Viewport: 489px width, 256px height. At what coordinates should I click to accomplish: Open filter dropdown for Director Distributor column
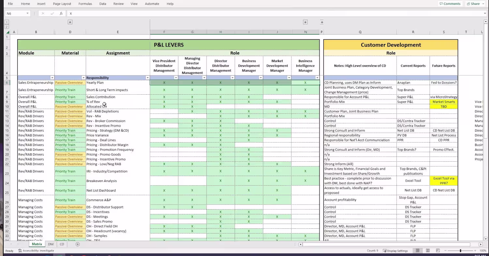pos(232,78)
